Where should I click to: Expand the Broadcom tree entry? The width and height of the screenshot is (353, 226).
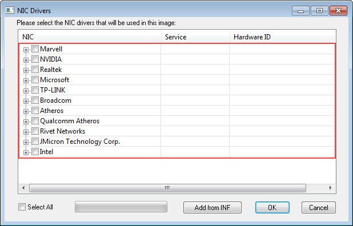tap(26, 101)
